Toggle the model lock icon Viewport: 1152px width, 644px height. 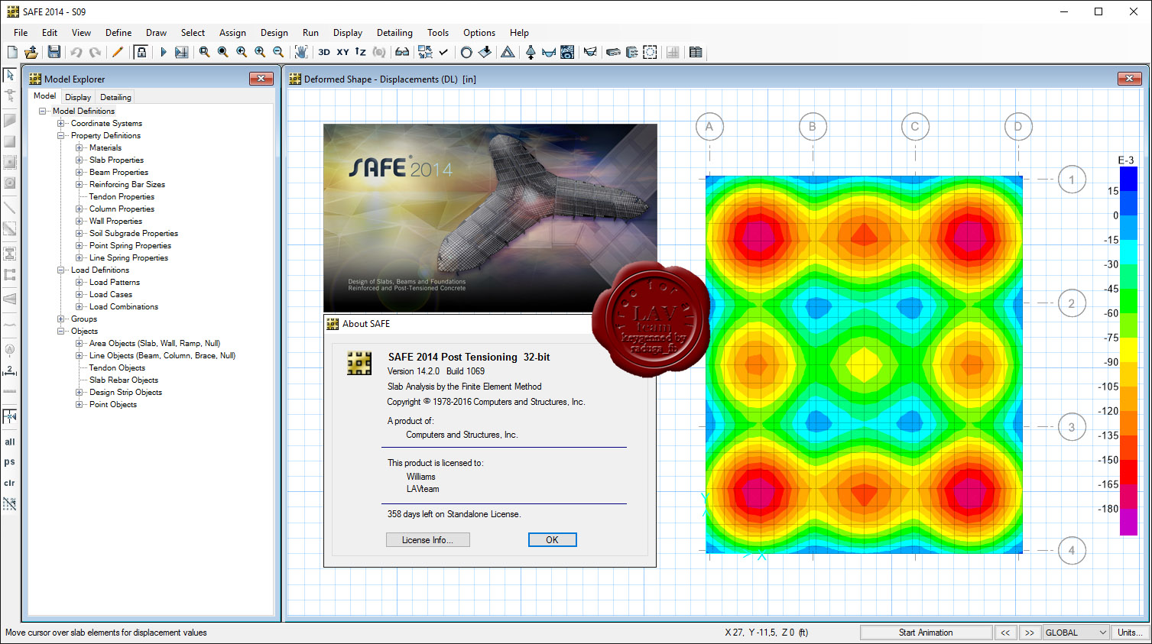pos(141,52)
